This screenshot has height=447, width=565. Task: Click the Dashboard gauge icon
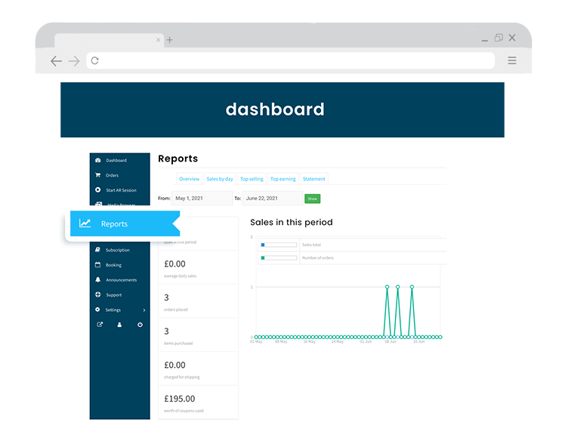pyautogui.click(x=97, y=160)
